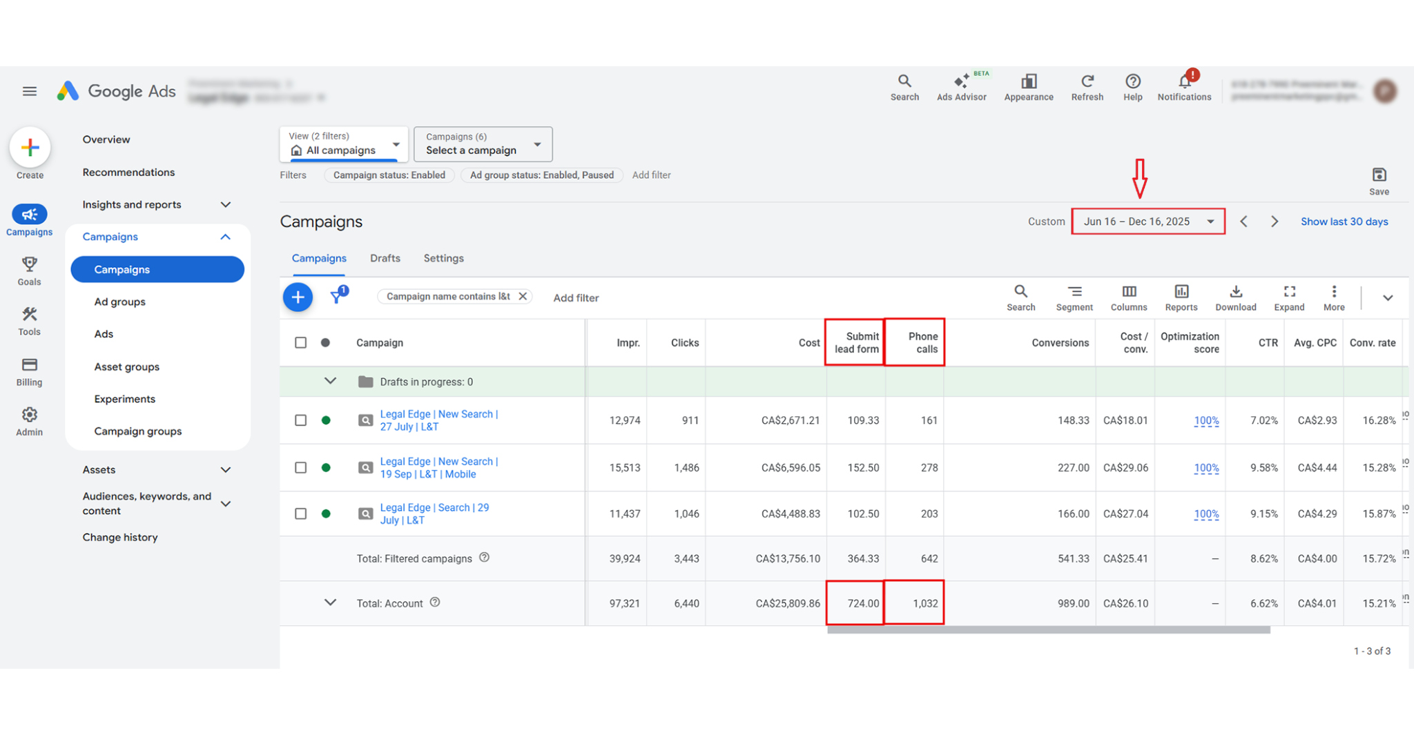Click the Columns icon in table toolbar
1414x735 pixels.
pos(1128,297)
